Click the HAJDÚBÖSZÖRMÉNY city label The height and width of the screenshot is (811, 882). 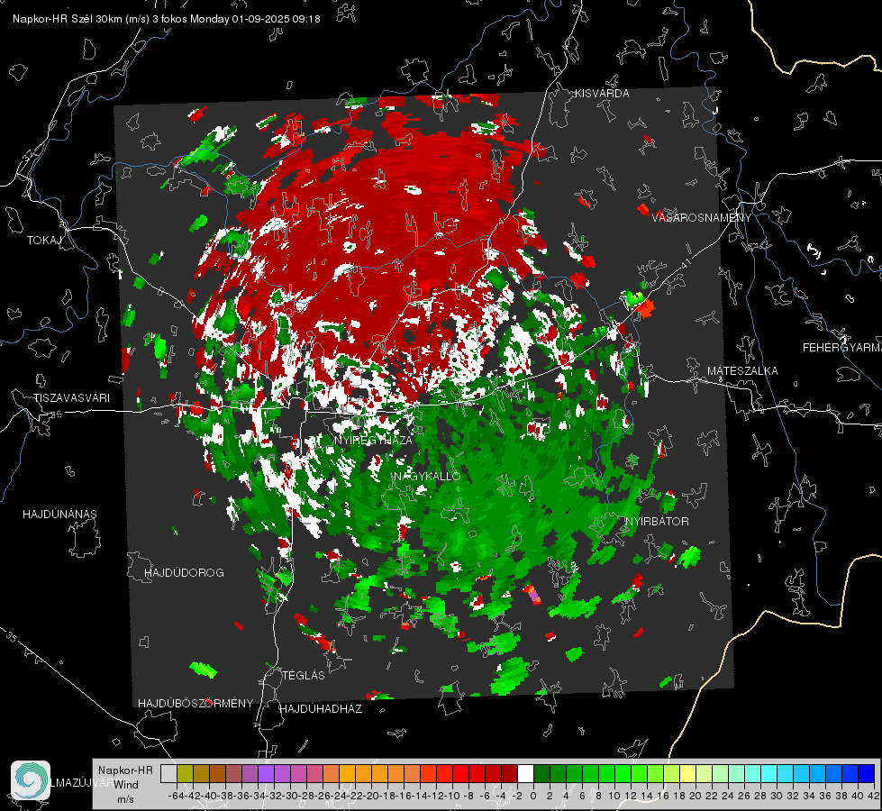point(195,704)
